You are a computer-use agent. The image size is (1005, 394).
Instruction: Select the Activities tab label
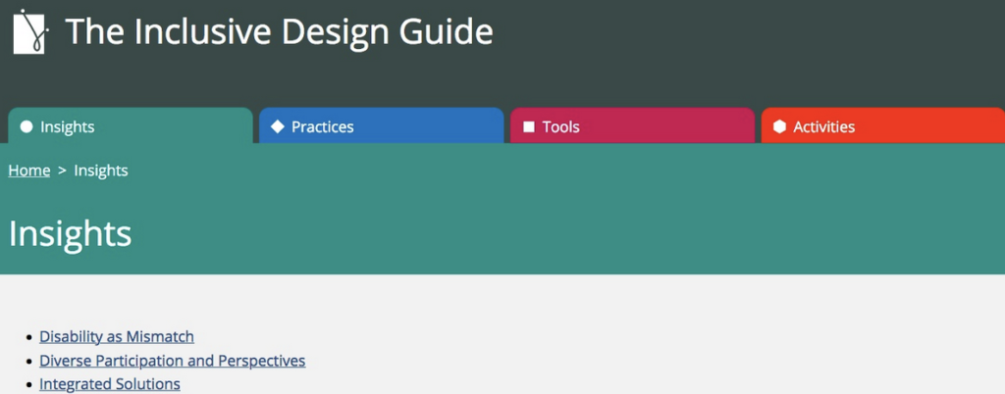tap(823, 126)
